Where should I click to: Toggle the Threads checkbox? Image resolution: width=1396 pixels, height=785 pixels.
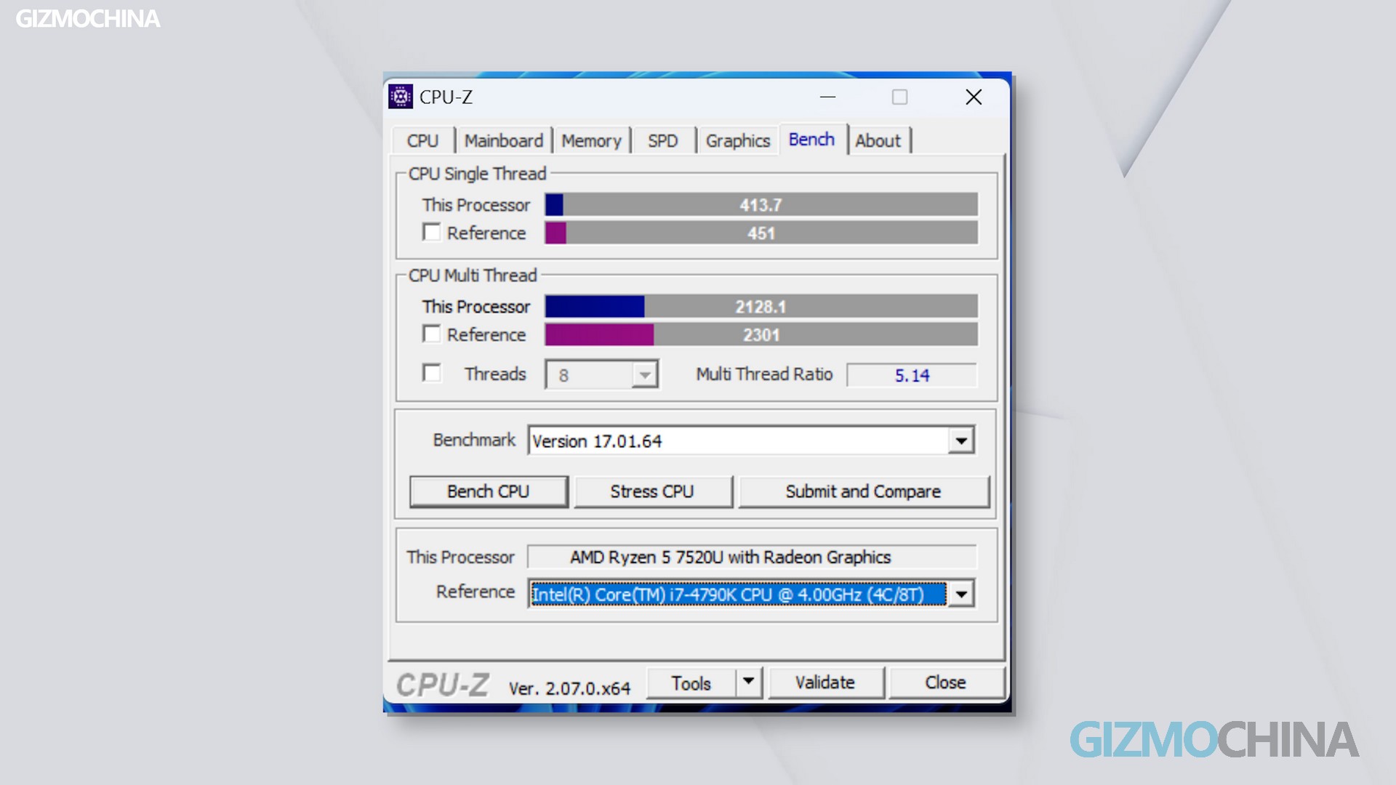[431, 374]
